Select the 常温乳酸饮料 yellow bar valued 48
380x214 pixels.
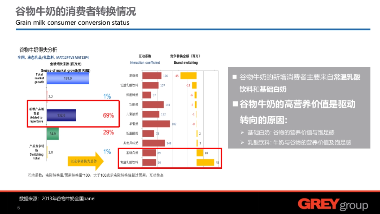pyautogui.click(x=205, y=162)
